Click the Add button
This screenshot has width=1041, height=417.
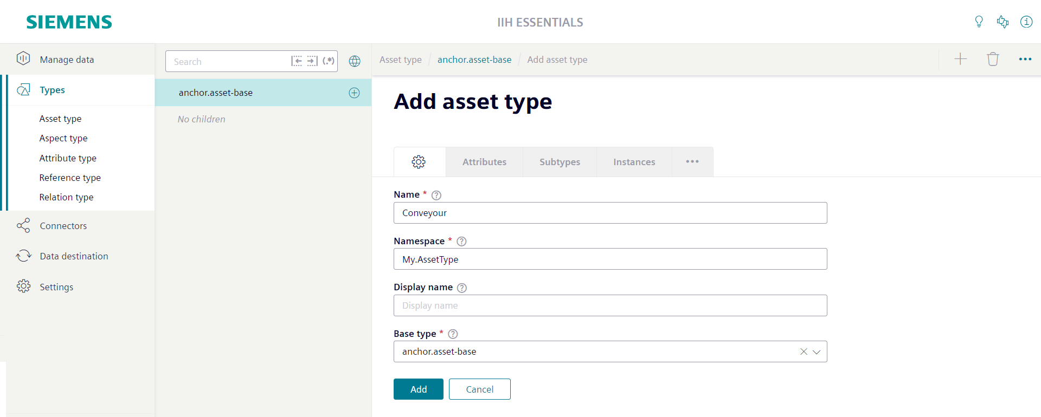point(419,389)
